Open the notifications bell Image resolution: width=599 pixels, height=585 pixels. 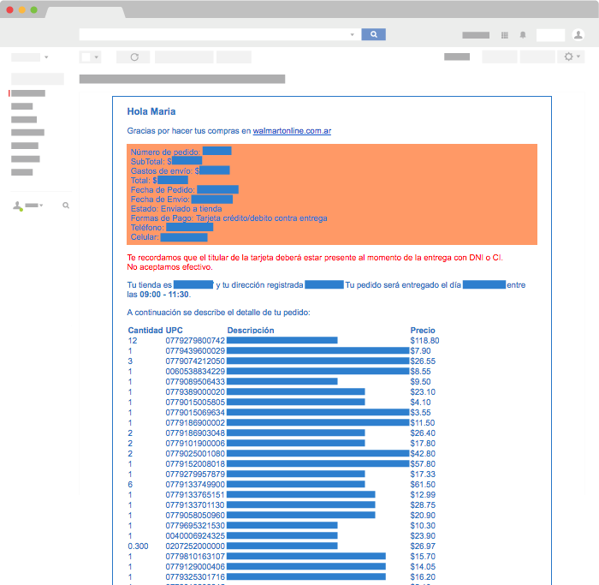point(523,35)
